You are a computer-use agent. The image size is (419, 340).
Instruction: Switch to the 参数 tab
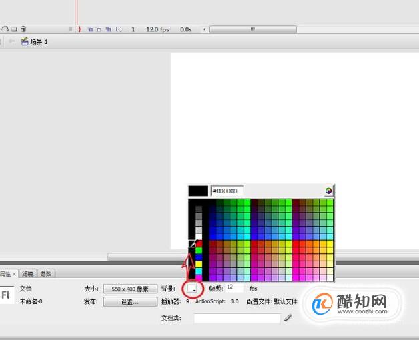(45, 274)
